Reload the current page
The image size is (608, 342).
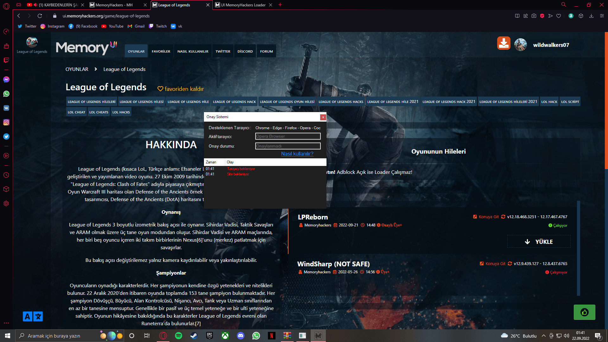40,16
